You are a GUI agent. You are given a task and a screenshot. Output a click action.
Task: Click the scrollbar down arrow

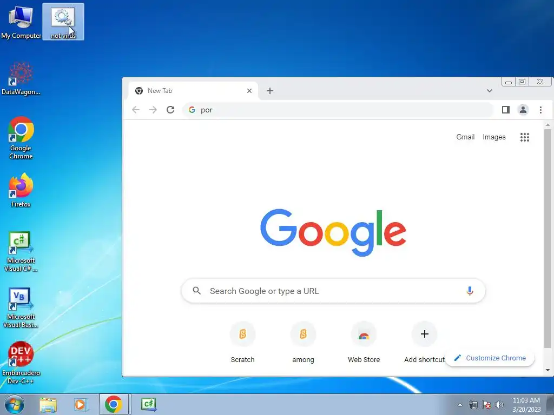pyautogui.click(x=548, y=370)
